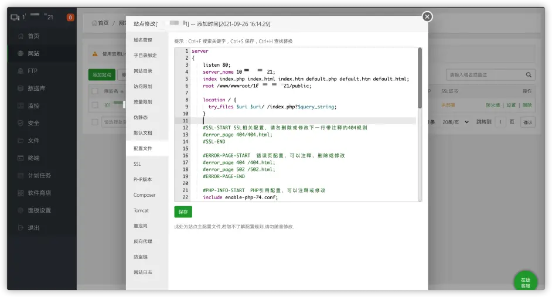Open the 子目录绑定 tab
The height and width of the screenshot is (297, 552).
(145, 56)
